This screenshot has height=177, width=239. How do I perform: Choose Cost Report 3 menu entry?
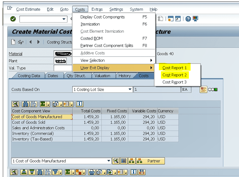[x=175, y=82]
